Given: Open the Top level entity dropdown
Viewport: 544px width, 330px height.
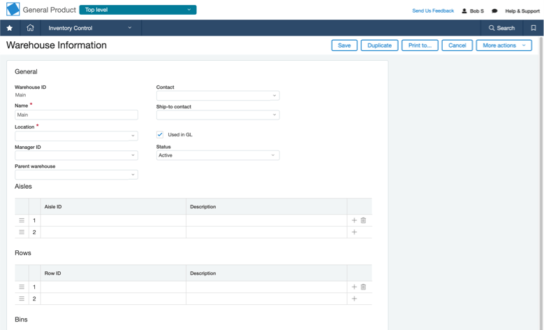Looking at the screenshot, I should [138, 10].
